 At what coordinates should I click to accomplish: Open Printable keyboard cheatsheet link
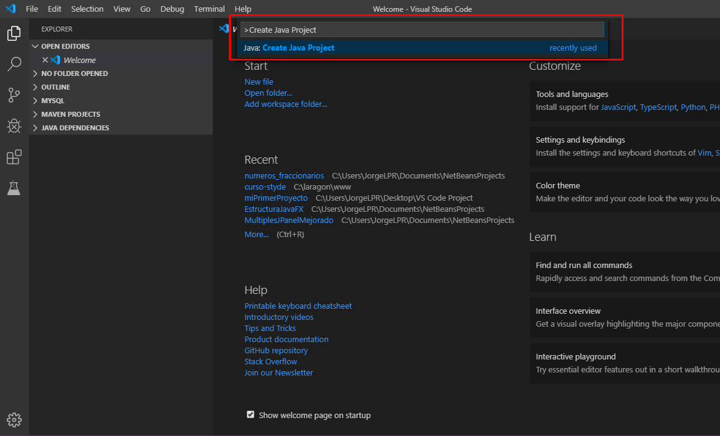point(298,306)
